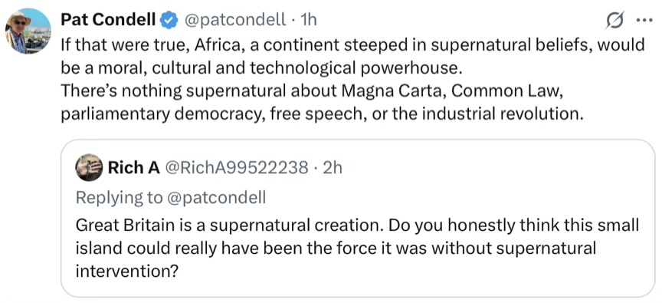Click 'Replying to' label in quoted post
The height and width of the screenshot is (303, 662).
click(120, 198)
